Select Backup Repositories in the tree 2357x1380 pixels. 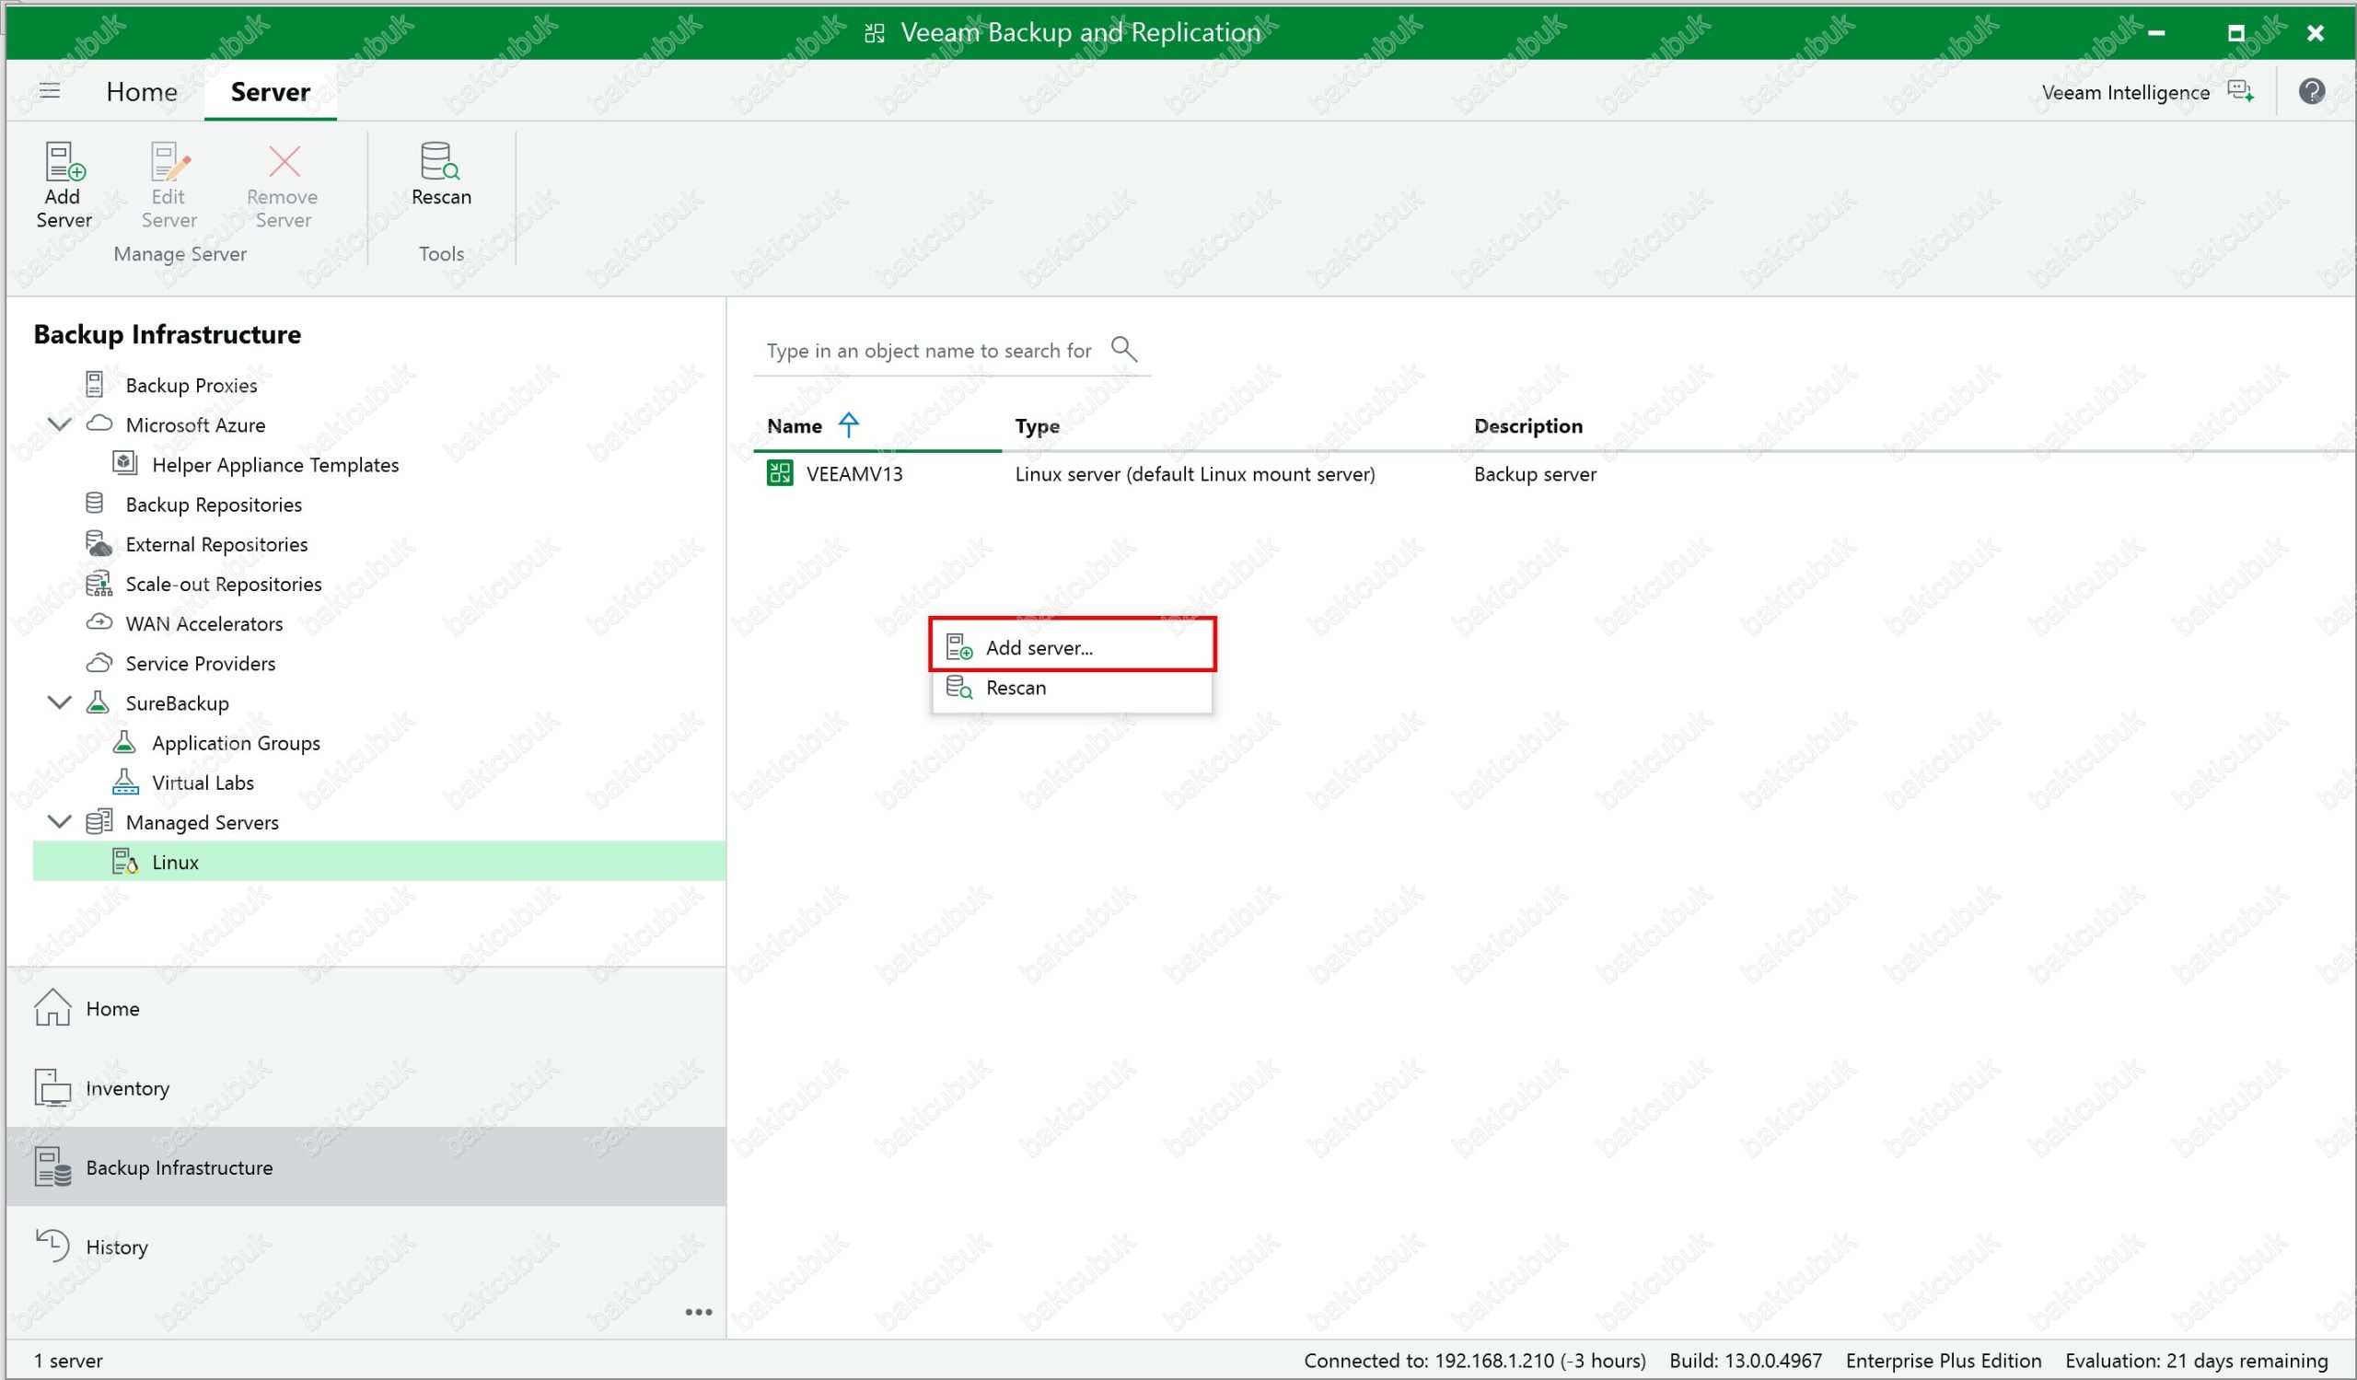click(x=214, y=504)
